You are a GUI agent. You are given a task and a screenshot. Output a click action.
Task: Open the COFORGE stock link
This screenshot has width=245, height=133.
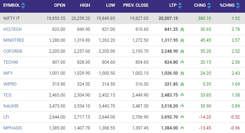pos(13,51)
